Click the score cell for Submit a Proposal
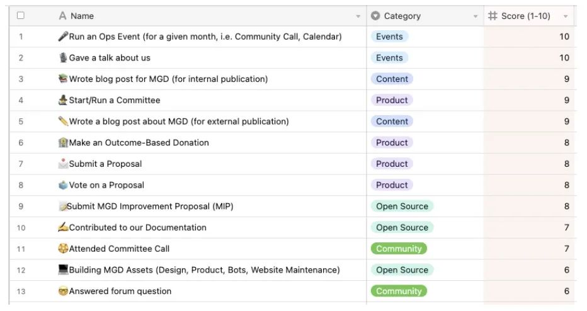The height and width of the screenshot is (311, 587). point(528,164)
